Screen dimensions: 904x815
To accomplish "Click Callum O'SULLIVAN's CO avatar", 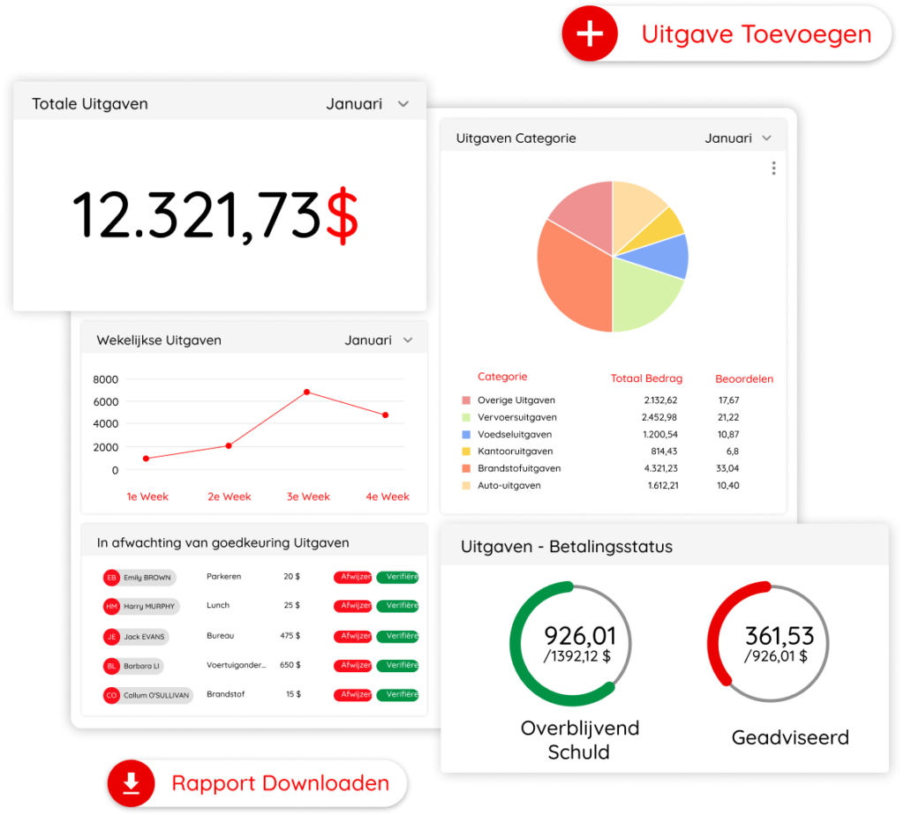I will (x=111, y=695).
